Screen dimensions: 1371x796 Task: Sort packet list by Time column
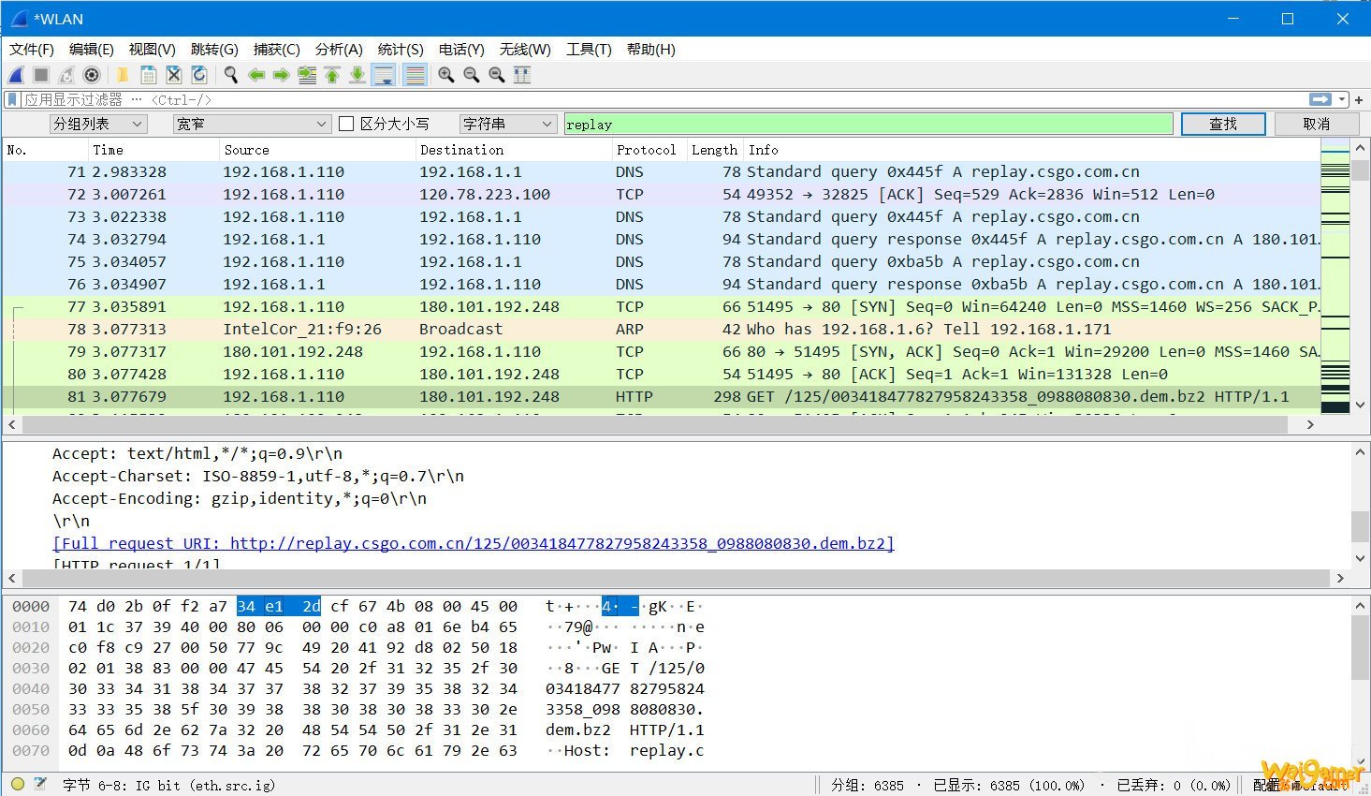tap(152, 150)
